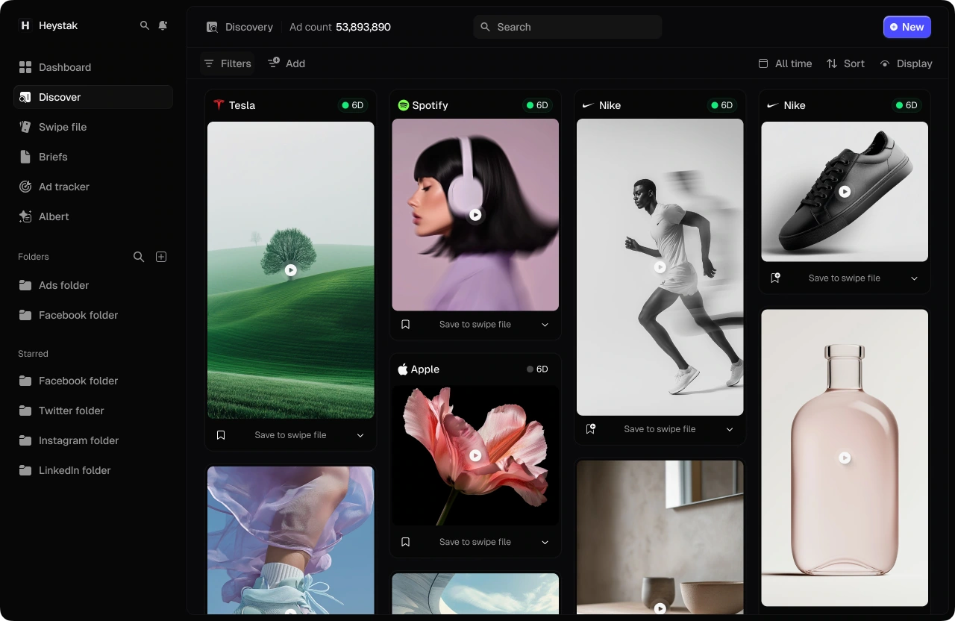Open Twitter folder in Starred
The height and width of the screenshot is (621, 955).
[93, 411]
